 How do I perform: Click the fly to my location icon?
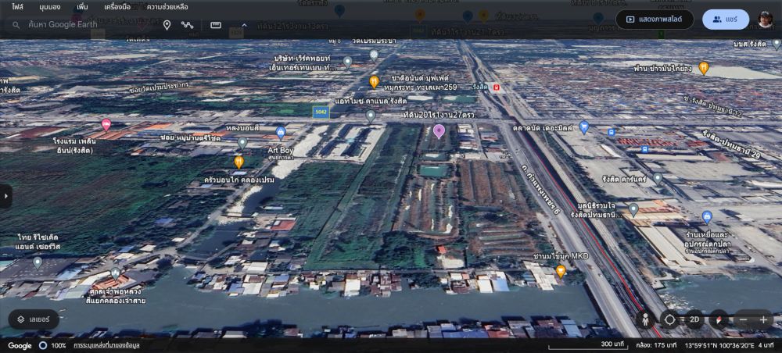pos(669,319)
